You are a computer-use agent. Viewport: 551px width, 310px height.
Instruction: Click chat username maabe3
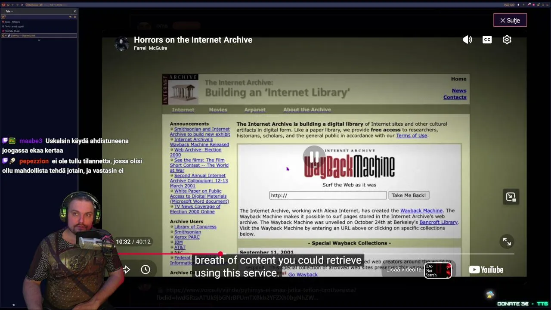point(31,141)
